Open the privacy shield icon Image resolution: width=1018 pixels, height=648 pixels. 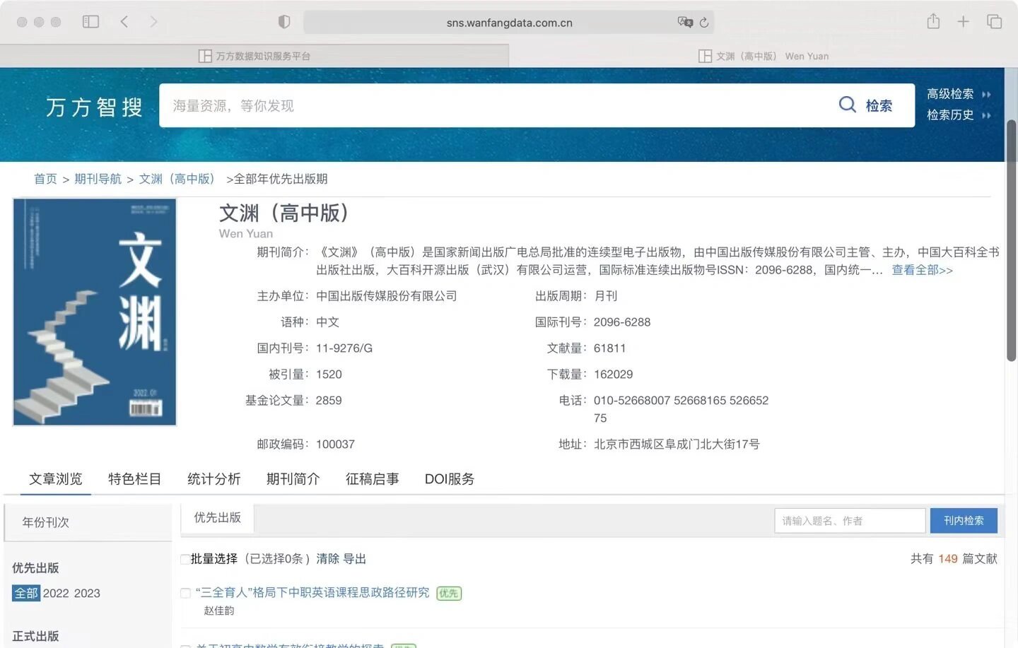[284, 22]
